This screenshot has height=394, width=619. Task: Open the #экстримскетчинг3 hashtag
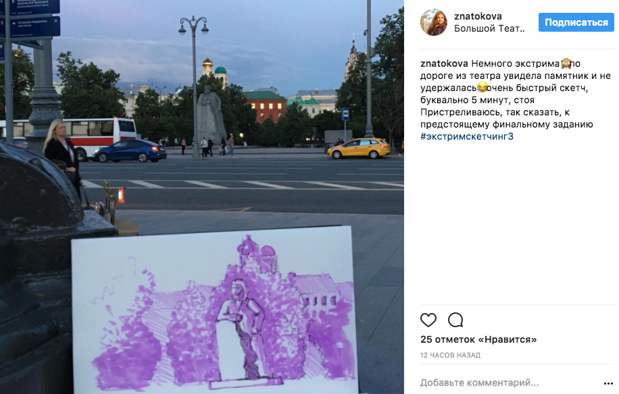click(x=467, y=136)
